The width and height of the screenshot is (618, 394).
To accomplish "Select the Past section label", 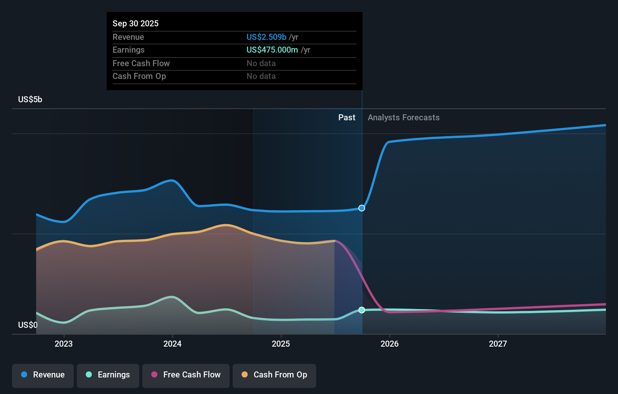I will (x=347, y=118).
